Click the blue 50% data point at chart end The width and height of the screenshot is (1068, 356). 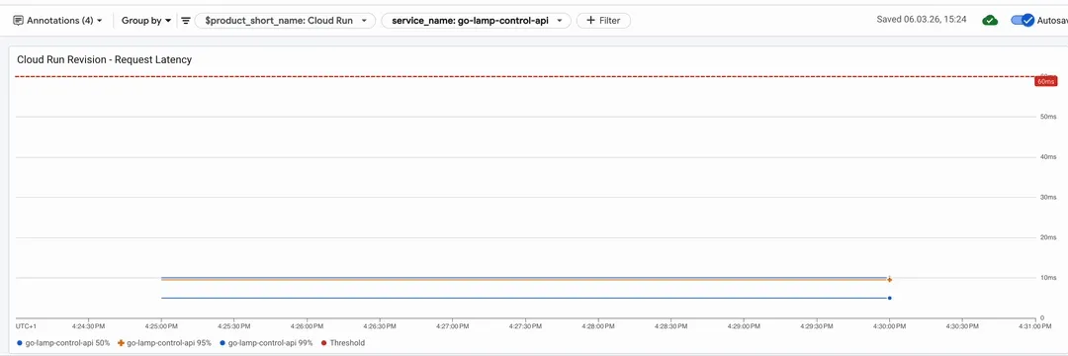click(x=890, y=298)
